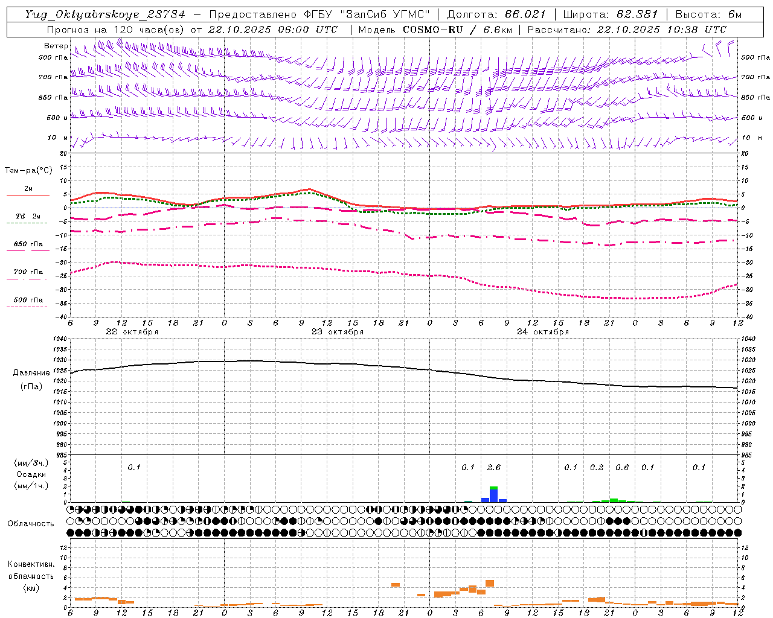The height and width of the screenshot is (618, 773).
Task: Click the provider text ФГБУ "ЗапСиб УГМС"
Action: click(368, 14)
